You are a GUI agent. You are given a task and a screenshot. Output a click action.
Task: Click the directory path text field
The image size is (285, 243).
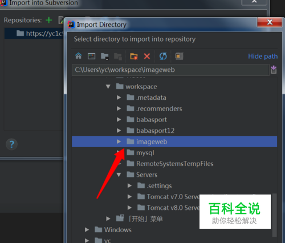pyautogui.click(x=170, y=70)
